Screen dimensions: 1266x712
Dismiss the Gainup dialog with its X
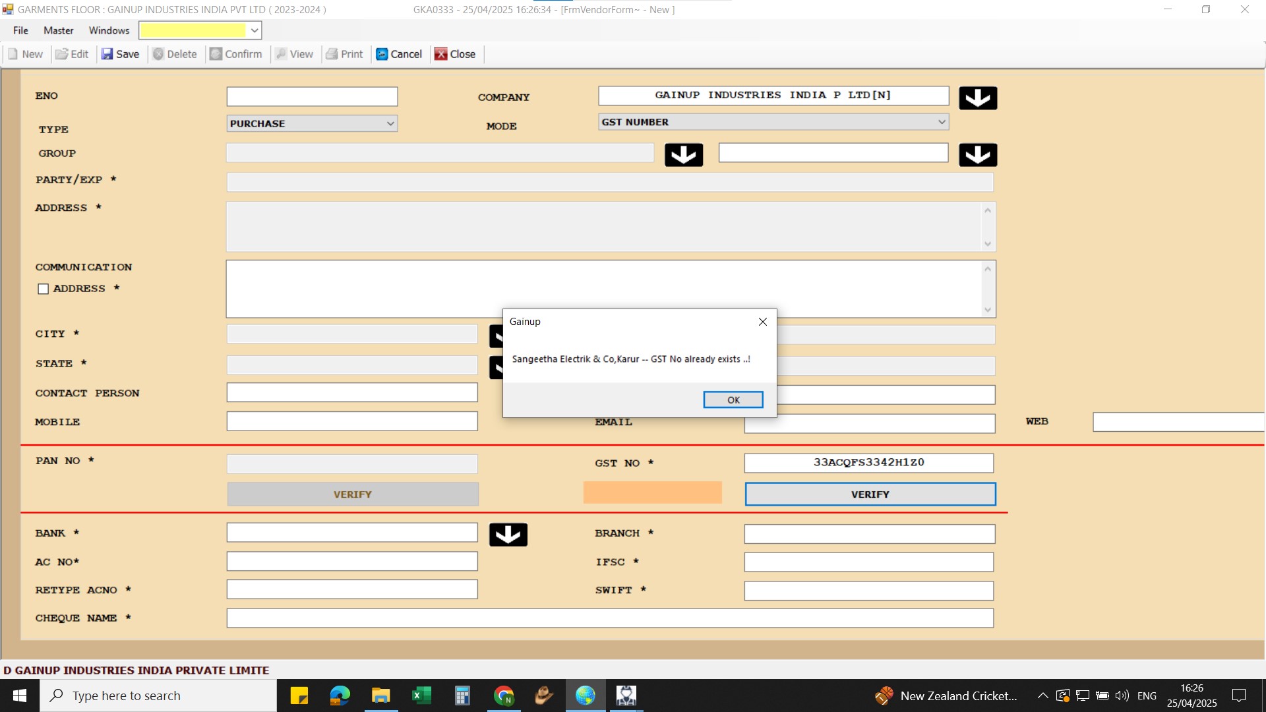click(x=762, y=322)
